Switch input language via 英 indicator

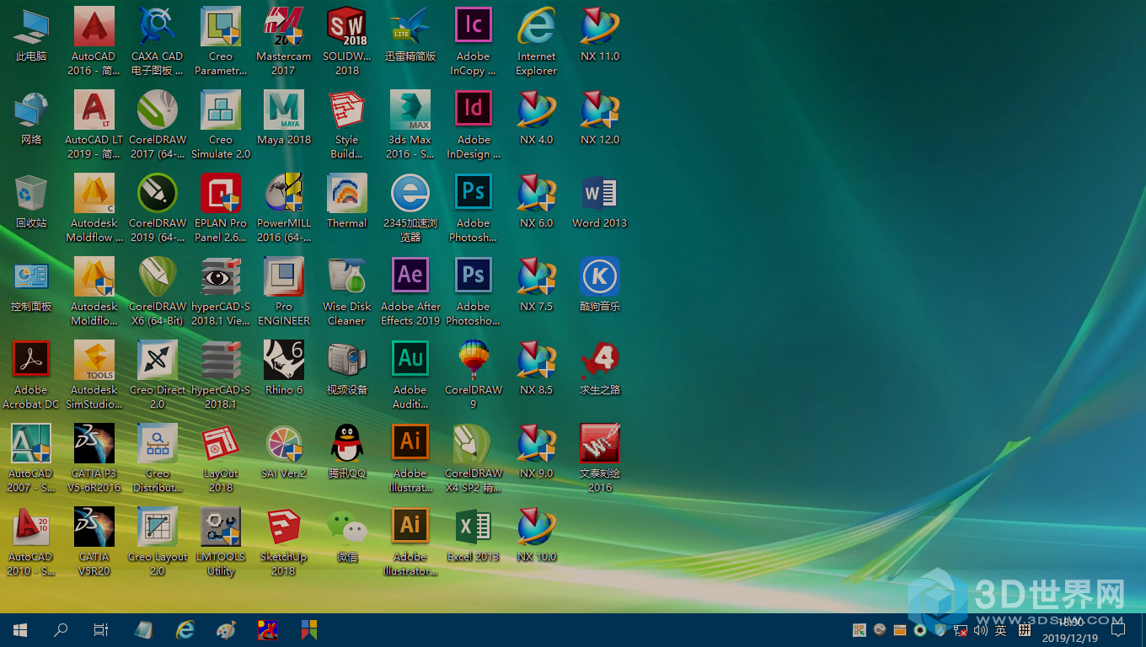pos(1001,630)
